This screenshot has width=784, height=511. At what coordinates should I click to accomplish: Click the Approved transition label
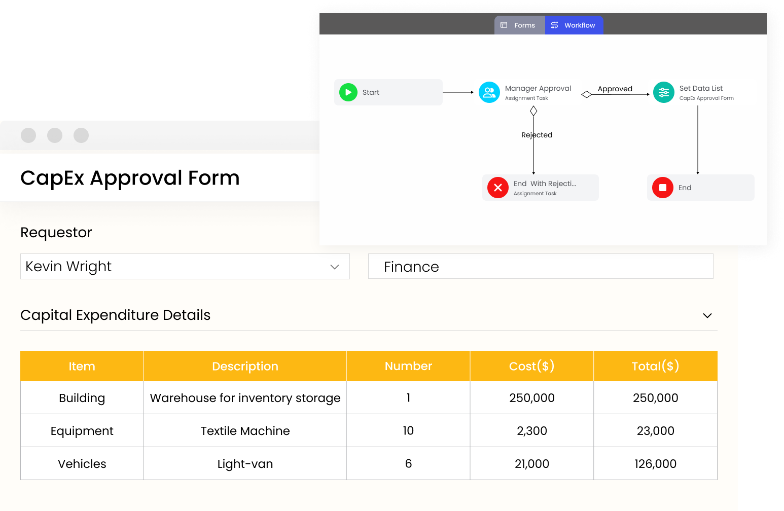[615, 89]
